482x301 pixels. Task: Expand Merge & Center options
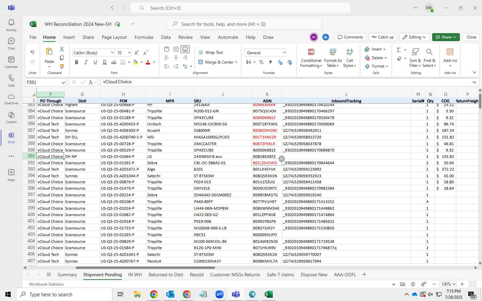click(x=236, y=62)
